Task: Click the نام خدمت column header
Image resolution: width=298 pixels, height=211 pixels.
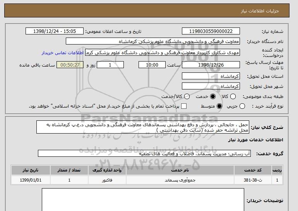Action: coord(180,170)
